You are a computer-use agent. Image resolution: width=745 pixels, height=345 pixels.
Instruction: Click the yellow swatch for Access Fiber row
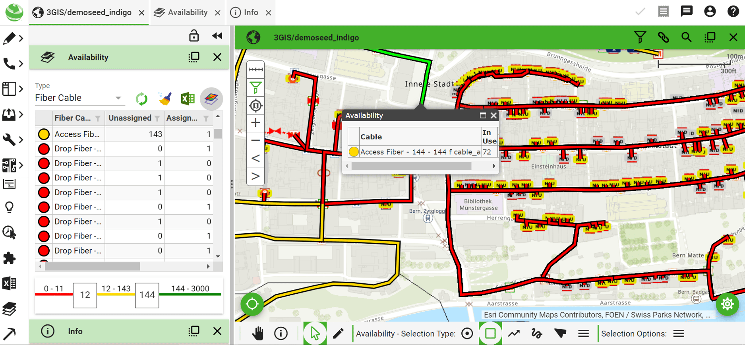(44, 134)
